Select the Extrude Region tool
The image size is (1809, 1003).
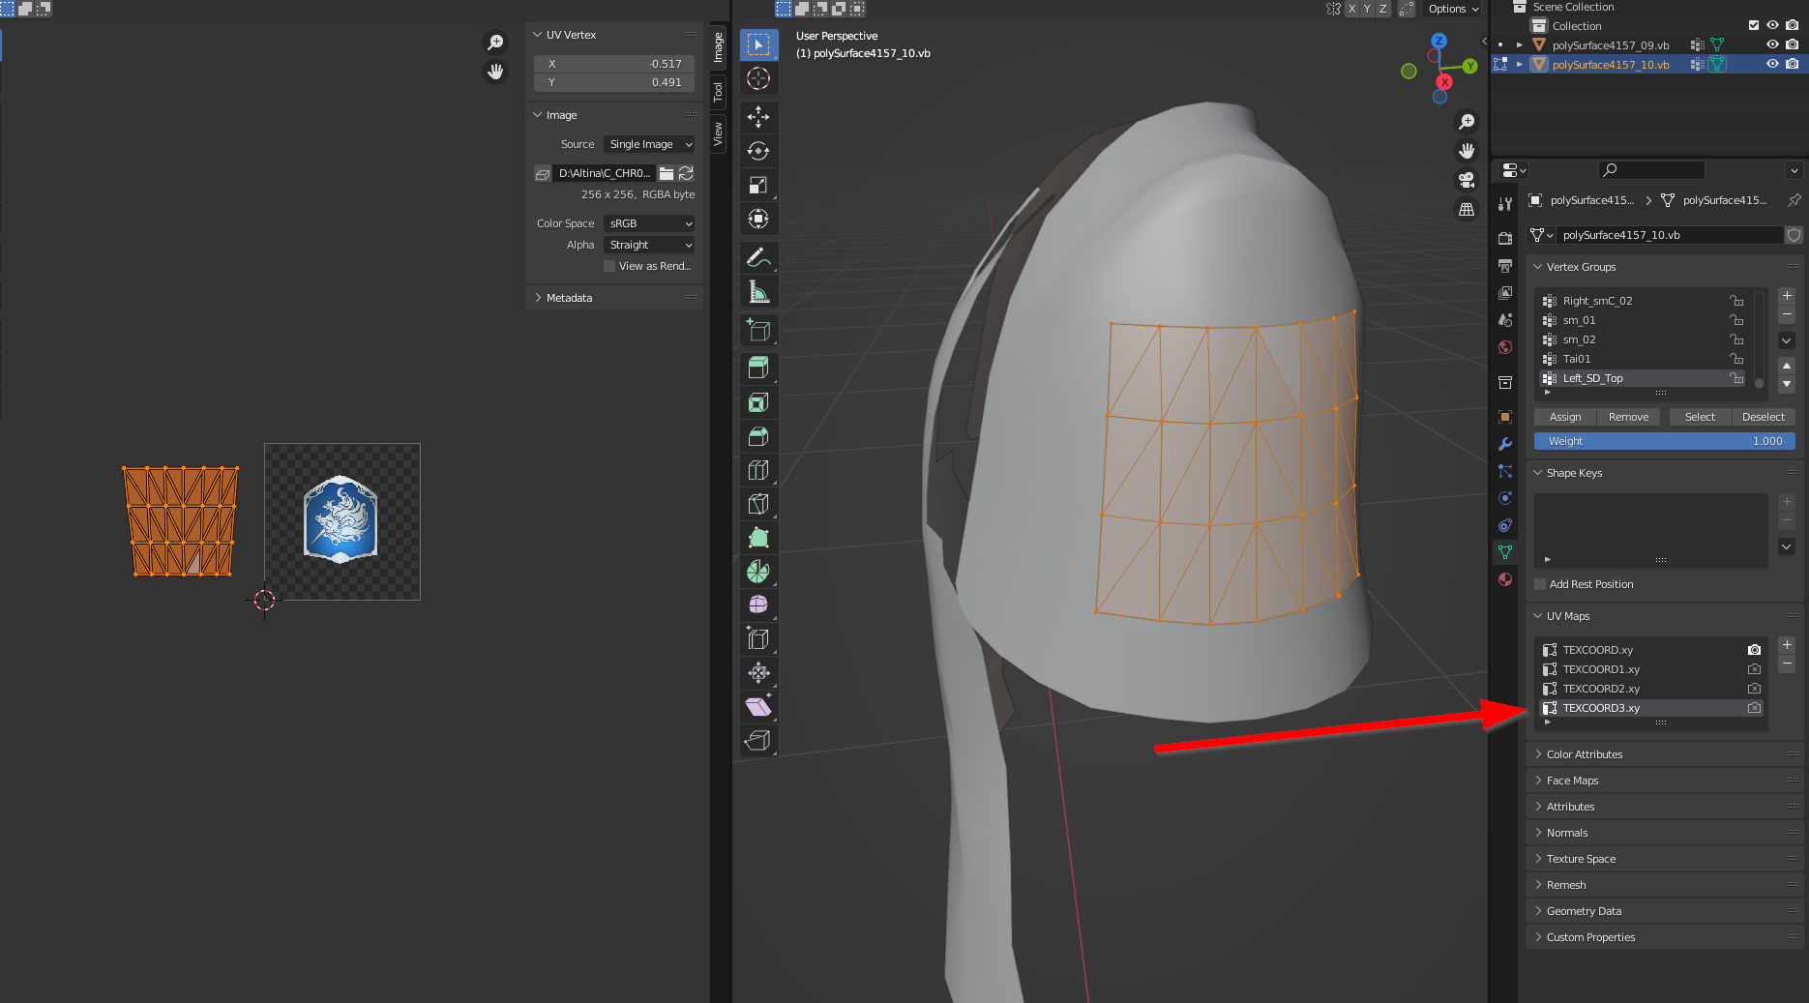click(758, 368)
